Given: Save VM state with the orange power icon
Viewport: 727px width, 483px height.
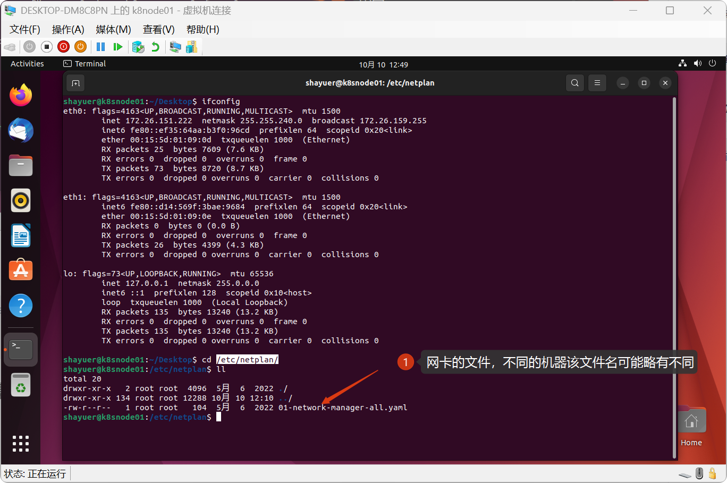Looking at the screenshot, I should pyautogui.click(x=81, y=47).
